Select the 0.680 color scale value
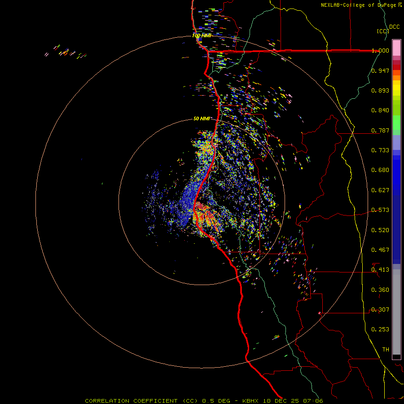 coord(380,170)
